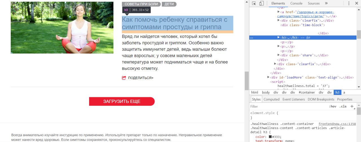Image resolution: width=361 pixels, height=142 pixels.
Task: Close the DevTools panel
Action: [x=357, y=3]
